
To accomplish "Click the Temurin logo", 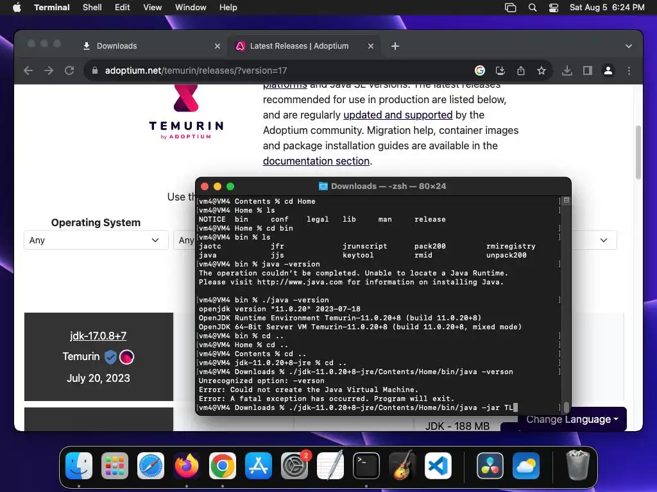I will click(186, 112).
